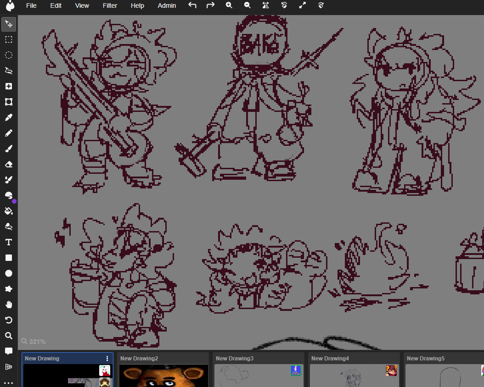Select the Paint Bucket tool
This screenshot has height=387, width=484.
[9, 211]
